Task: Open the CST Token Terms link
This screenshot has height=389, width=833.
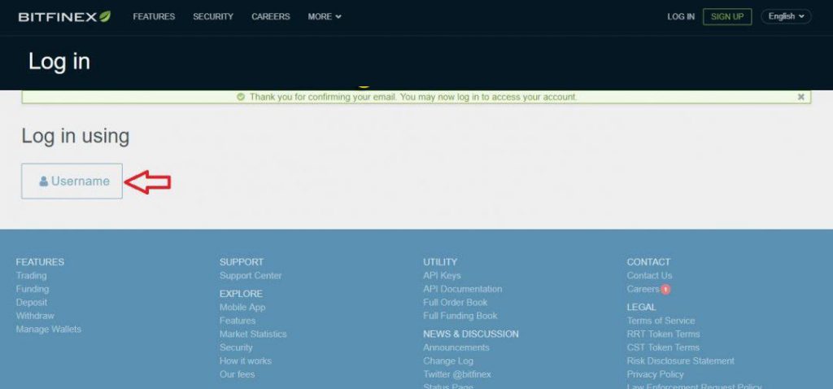Action: 663,347
